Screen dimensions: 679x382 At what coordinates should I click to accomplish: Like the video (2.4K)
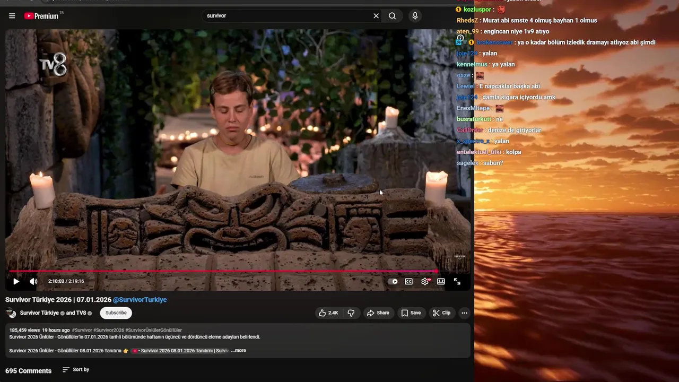328,313
